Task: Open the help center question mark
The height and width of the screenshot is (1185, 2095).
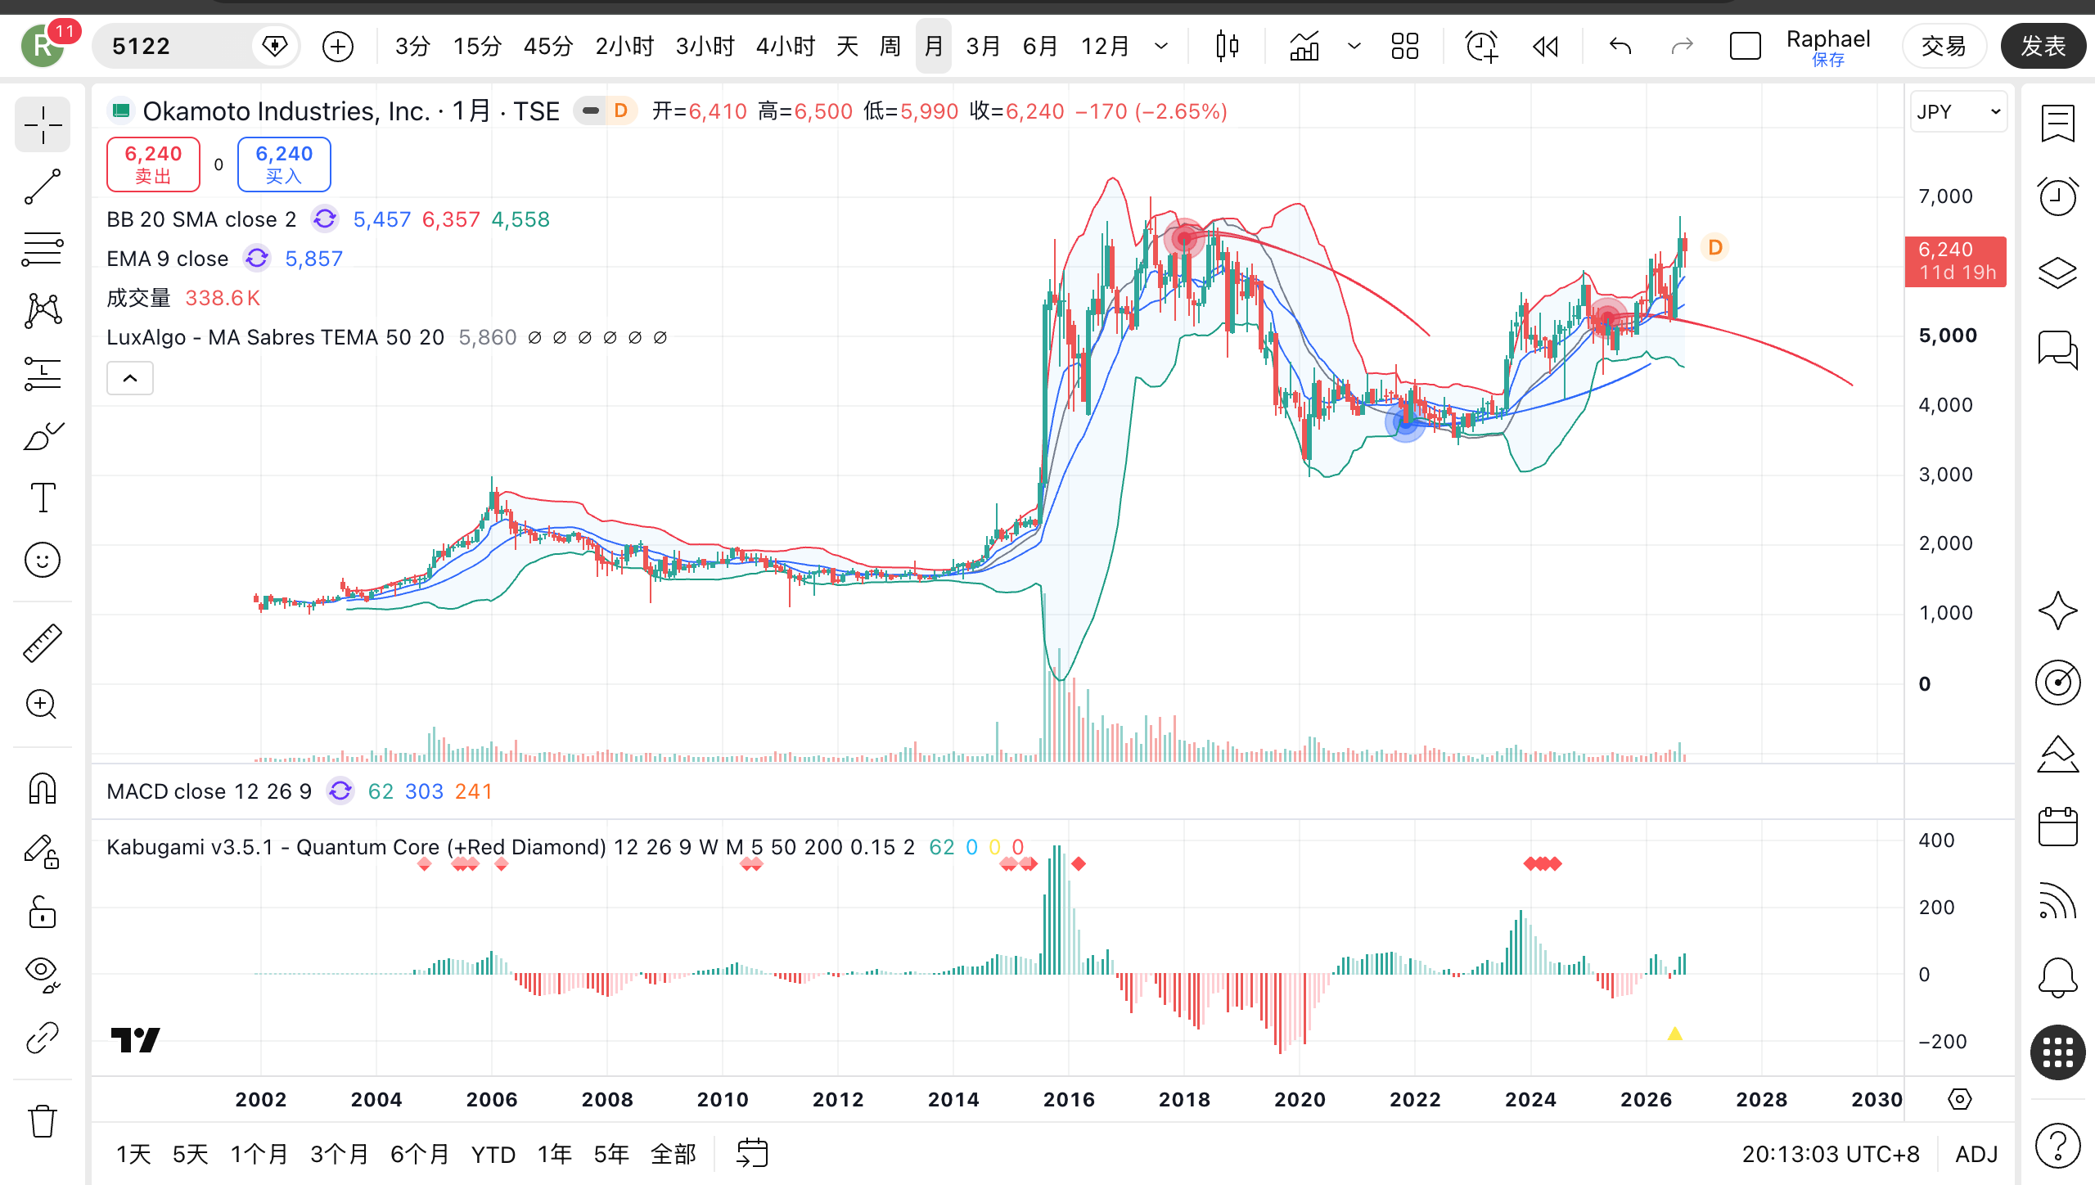Action: pos(2057,1145)
